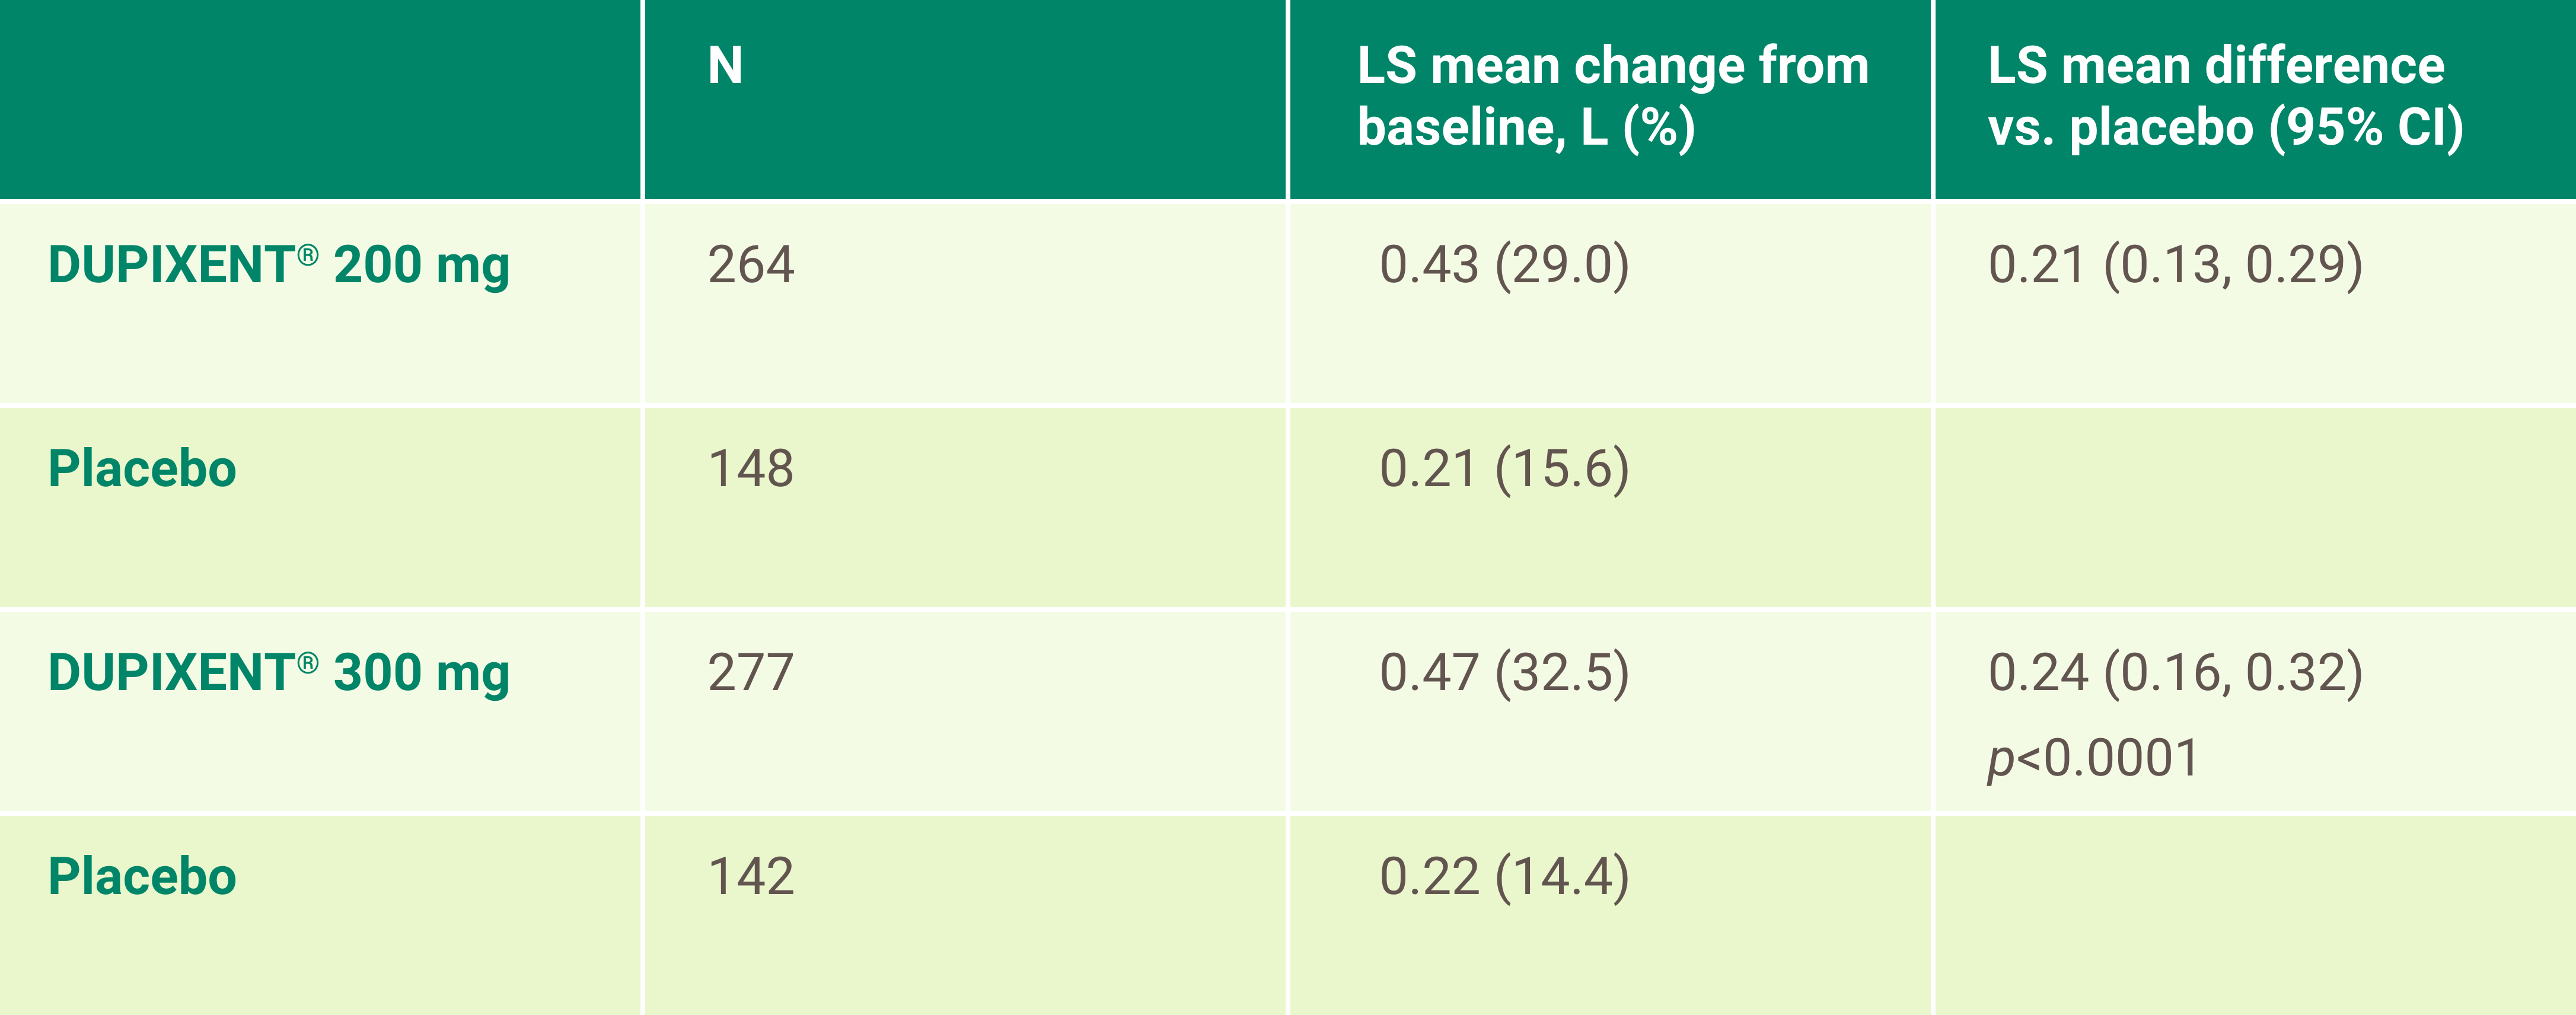Click the first Placebo row label
This screenshot has width=2576, height=1015.
coord(142,469)
